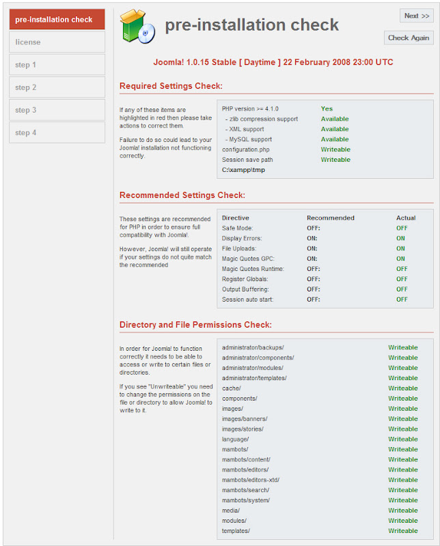The image size is (440, 546).
Task: Click the administrator/templates/ directory entry
Action: tap(254, 378)
